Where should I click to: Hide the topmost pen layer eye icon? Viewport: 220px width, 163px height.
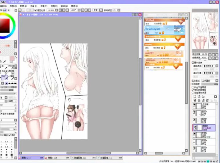click(194, 105)
